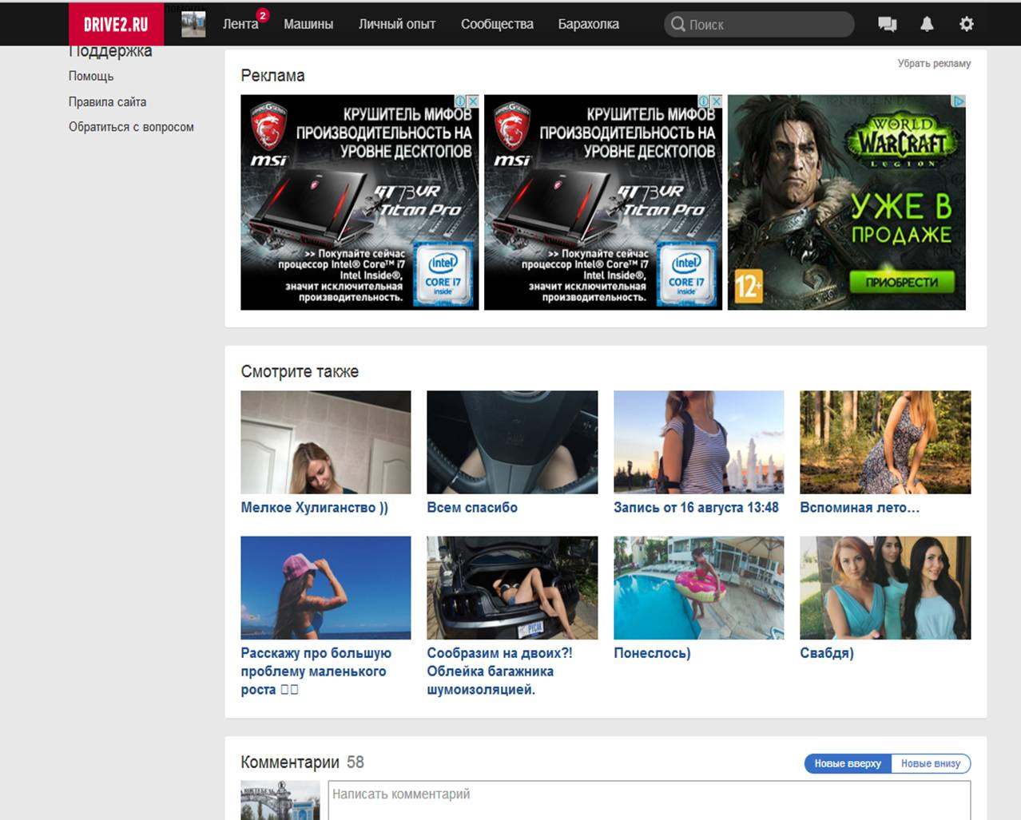The image size is (1021, 820).
Task: Open the Машины menu item
Action: point(308,24)
